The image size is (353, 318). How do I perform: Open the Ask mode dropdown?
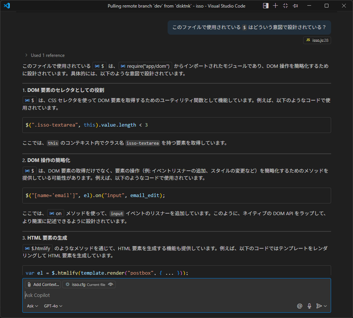(32, 306)
